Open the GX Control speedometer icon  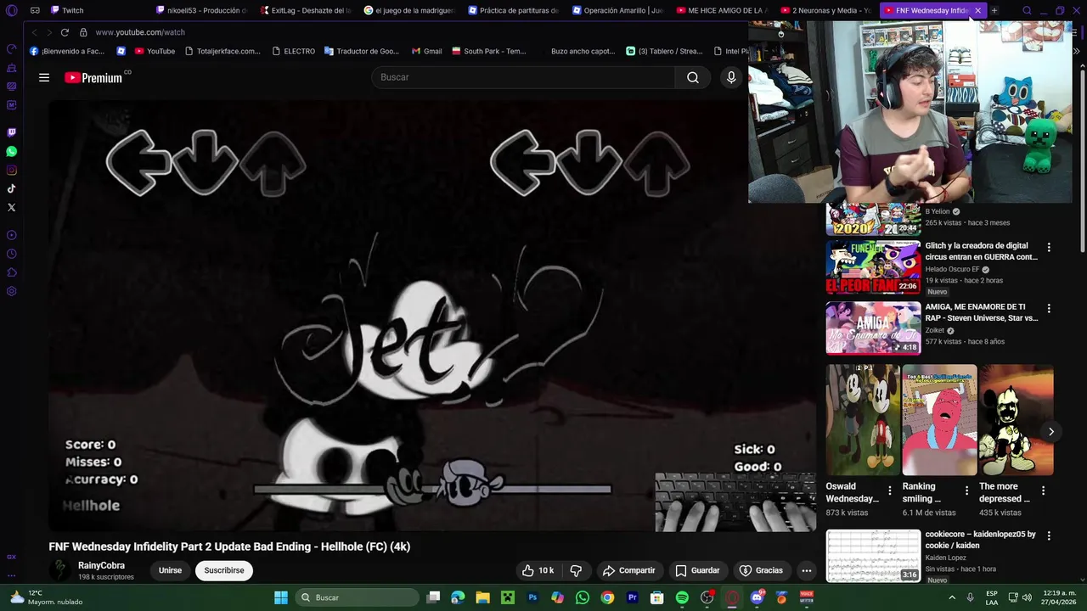pos(11,49)
